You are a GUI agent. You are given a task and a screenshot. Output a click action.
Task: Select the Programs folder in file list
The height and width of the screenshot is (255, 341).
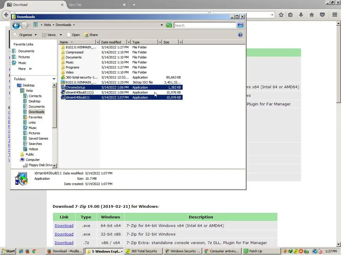pyautogui.click(x=122, y=67)
